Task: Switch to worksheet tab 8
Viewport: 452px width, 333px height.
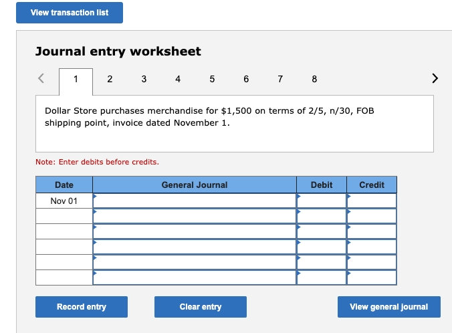Action: [314, 79]
